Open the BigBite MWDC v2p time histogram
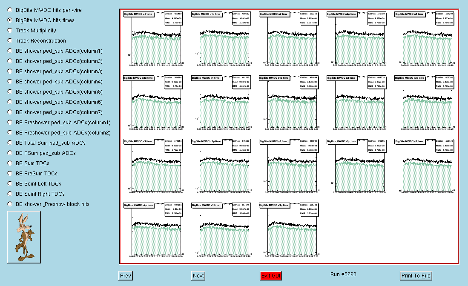468x286 pixels. pos(153,230)
